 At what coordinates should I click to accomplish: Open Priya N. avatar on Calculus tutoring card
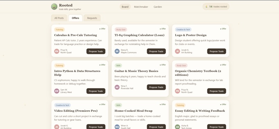click(57, 51)
